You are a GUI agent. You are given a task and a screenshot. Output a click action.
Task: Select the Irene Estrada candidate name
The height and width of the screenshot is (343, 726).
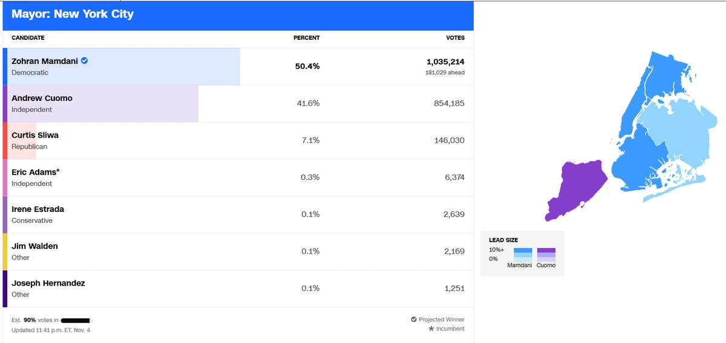coord(38,209)
